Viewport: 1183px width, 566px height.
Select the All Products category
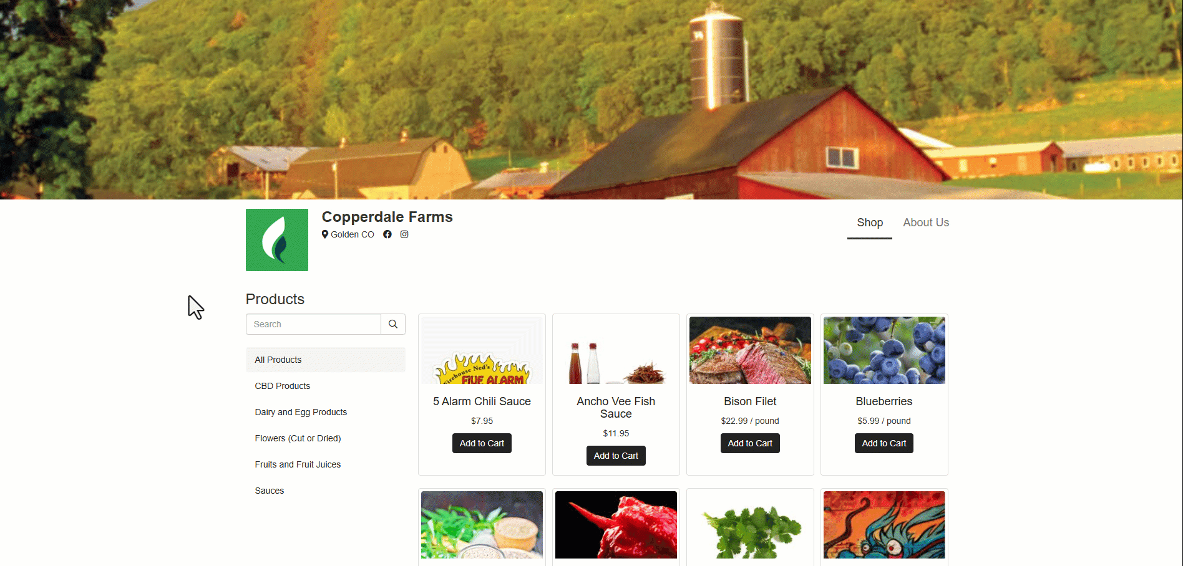326,360
